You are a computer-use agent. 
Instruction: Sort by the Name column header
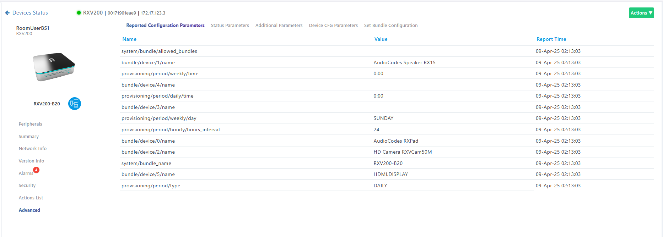(x=129, y=39)
